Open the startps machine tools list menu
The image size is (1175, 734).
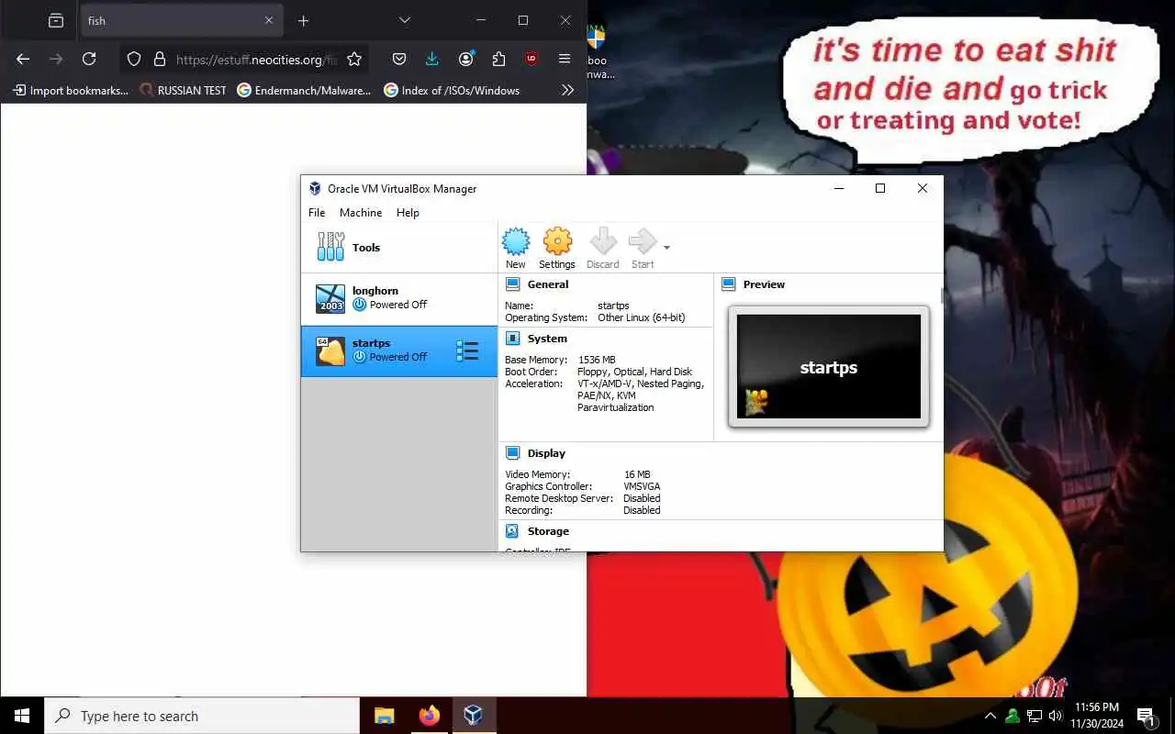tap(467, 351)
